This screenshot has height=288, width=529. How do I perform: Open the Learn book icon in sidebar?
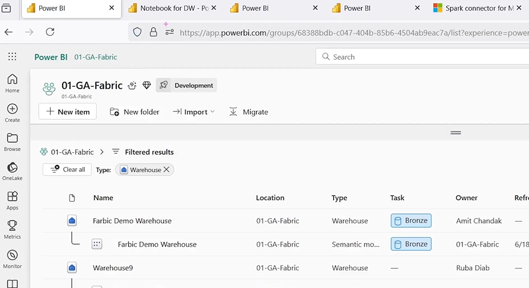pyautogui.click(x=12, y=284)
